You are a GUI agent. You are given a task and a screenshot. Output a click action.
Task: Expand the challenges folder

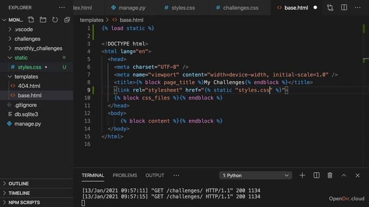pos(27,39)
